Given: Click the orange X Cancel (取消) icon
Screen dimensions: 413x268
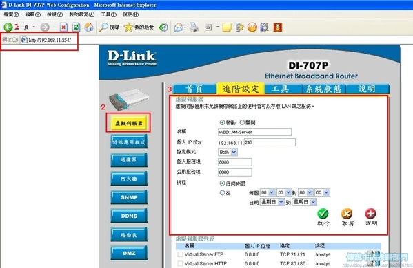Looking at the screenshot, I should pyautogui.click(x=347, y=214).
